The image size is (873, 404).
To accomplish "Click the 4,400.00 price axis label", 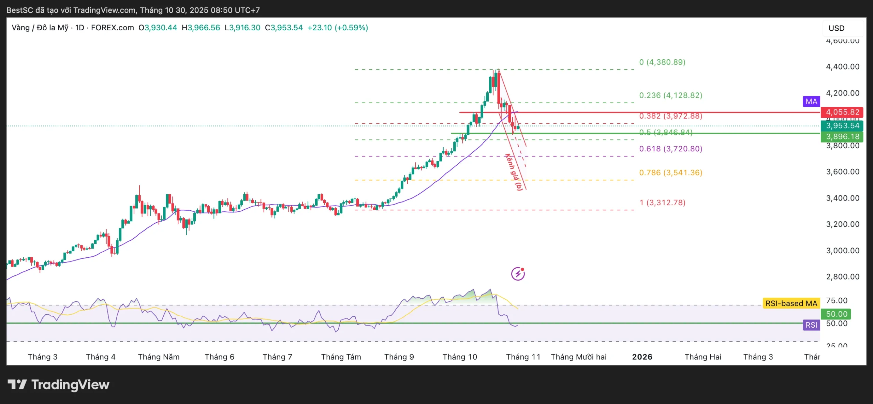I will point(842,66).
